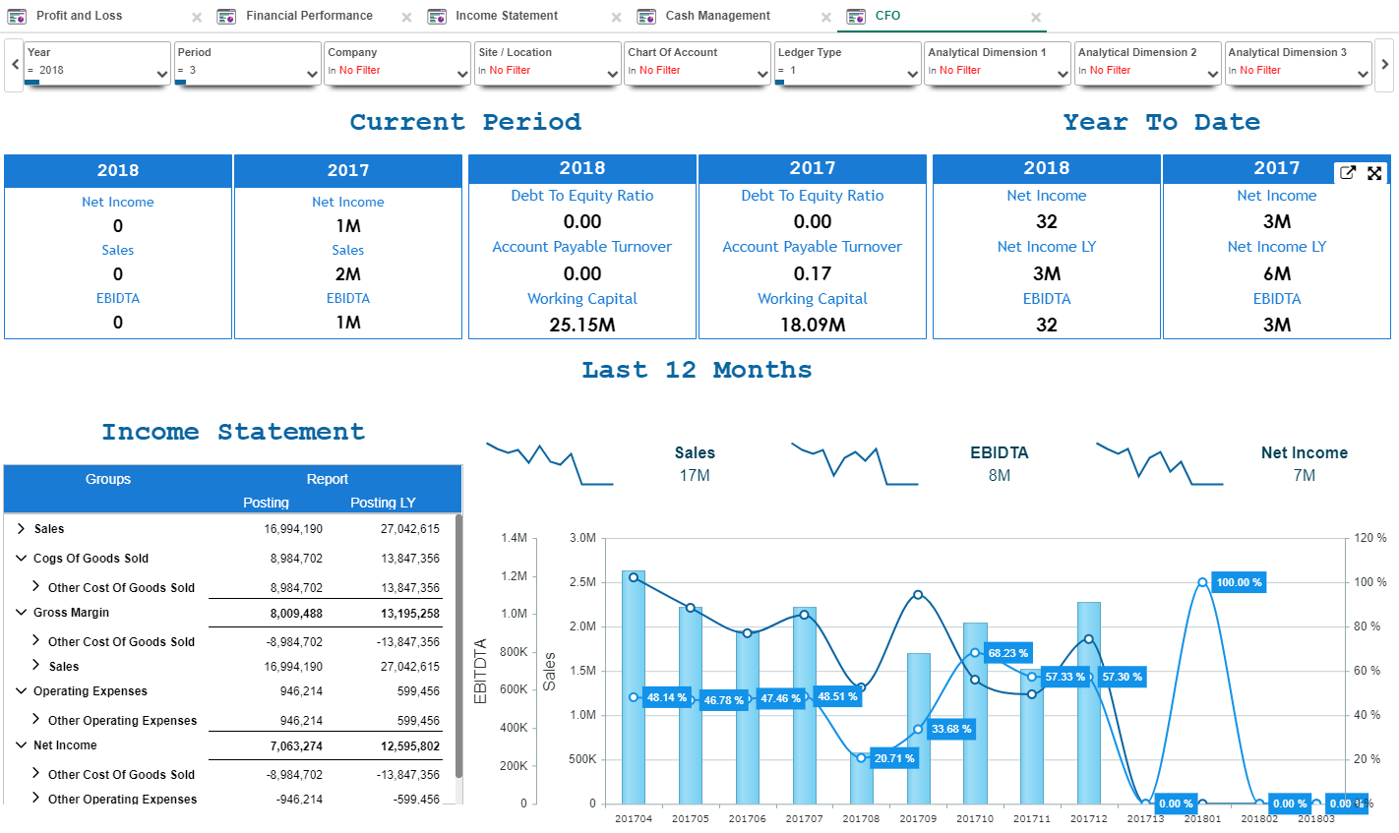Click the 48.14 % data label

tap(666, 697)
